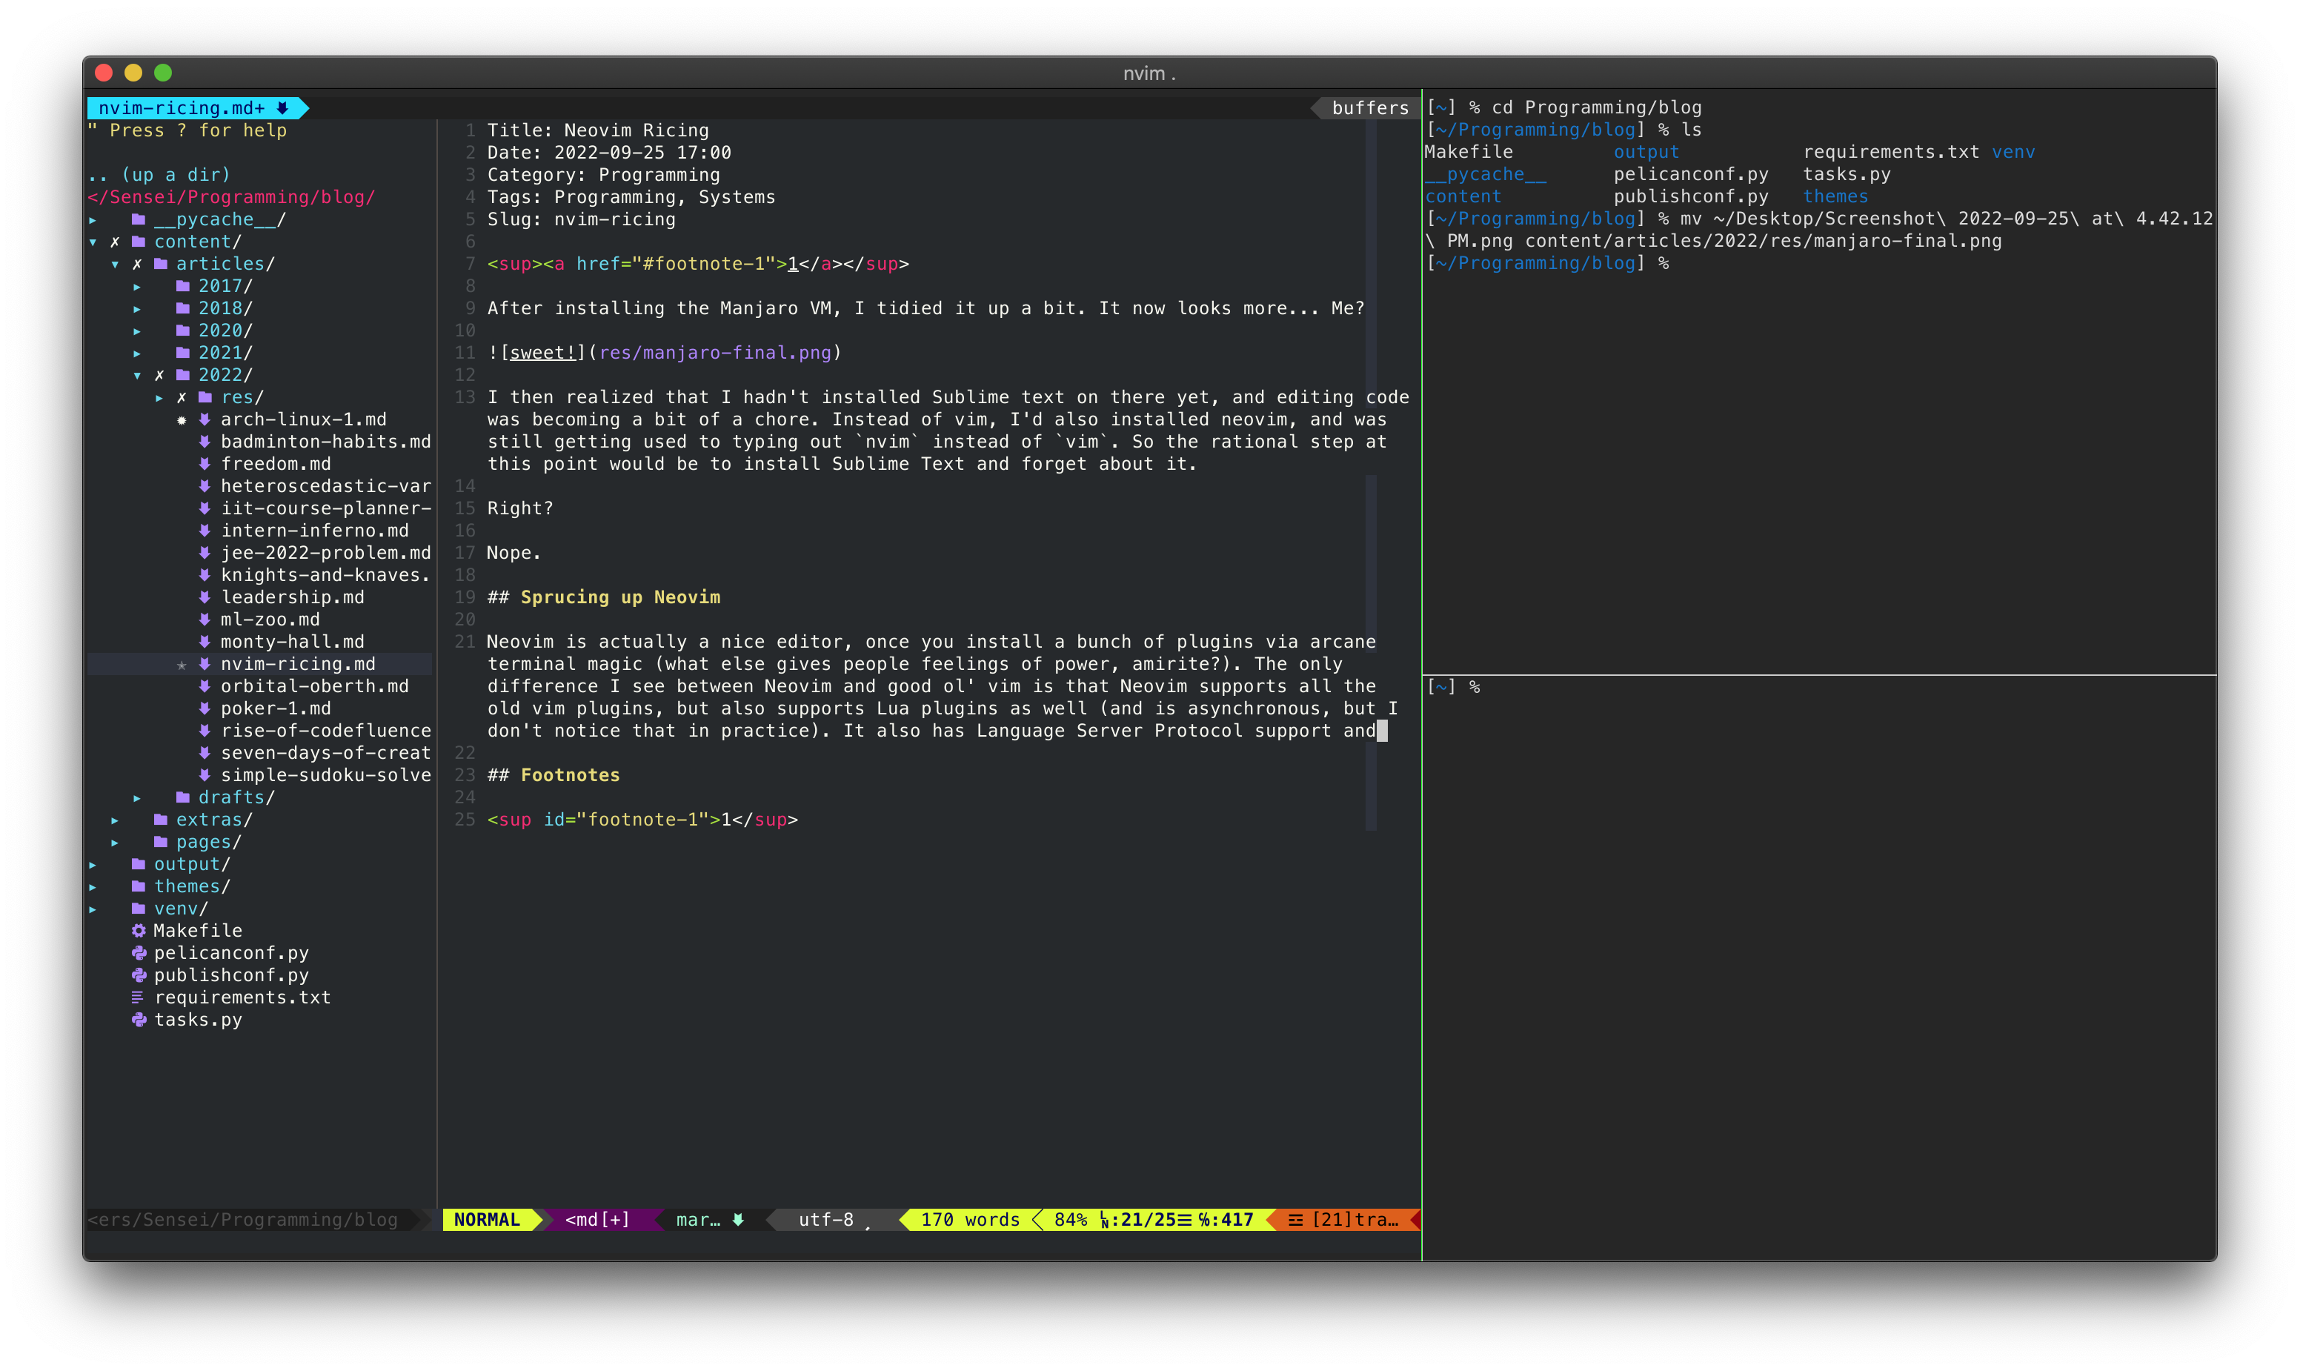Click the 84% position indicator in statusline
Image resolution: width=2300 pixels, height=1371 pixels.
coord(1071,1220)
